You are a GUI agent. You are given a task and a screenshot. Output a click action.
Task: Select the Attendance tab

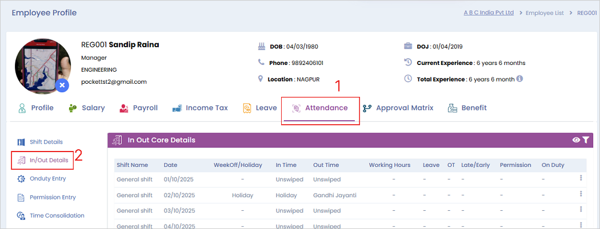[x=320, y=108]
